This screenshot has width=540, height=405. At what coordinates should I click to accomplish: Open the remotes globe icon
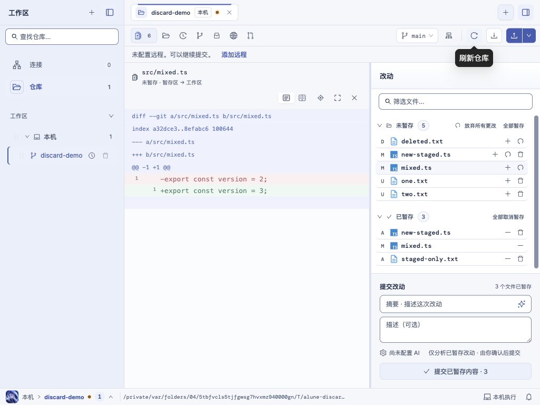[234, 35]
